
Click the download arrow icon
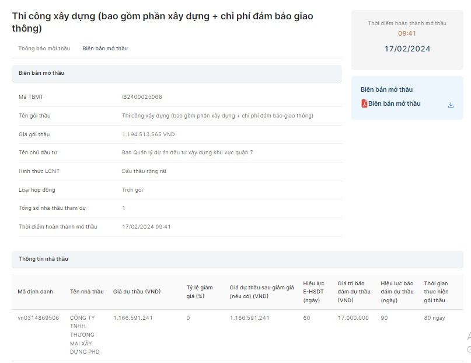(451, 105)
